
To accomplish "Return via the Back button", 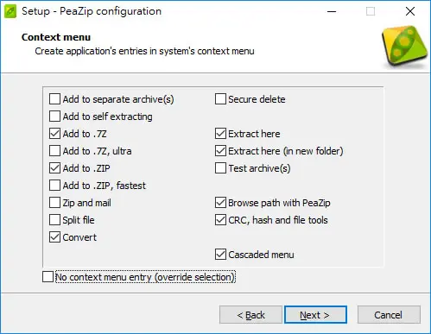I will pos(250,315).
